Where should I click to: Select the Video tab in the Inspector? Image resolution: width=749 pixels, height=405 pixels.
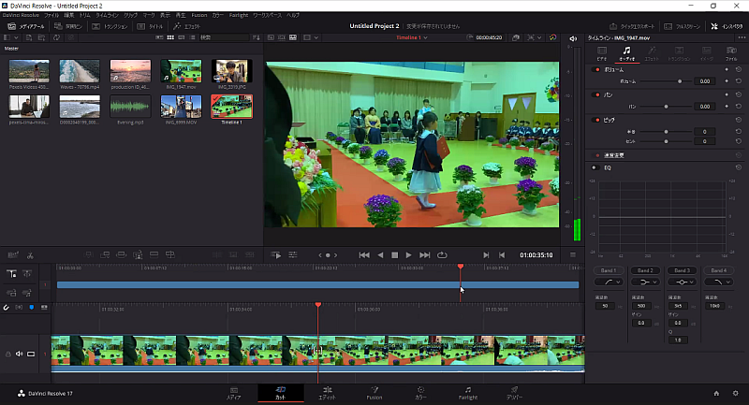click(602, 53)
